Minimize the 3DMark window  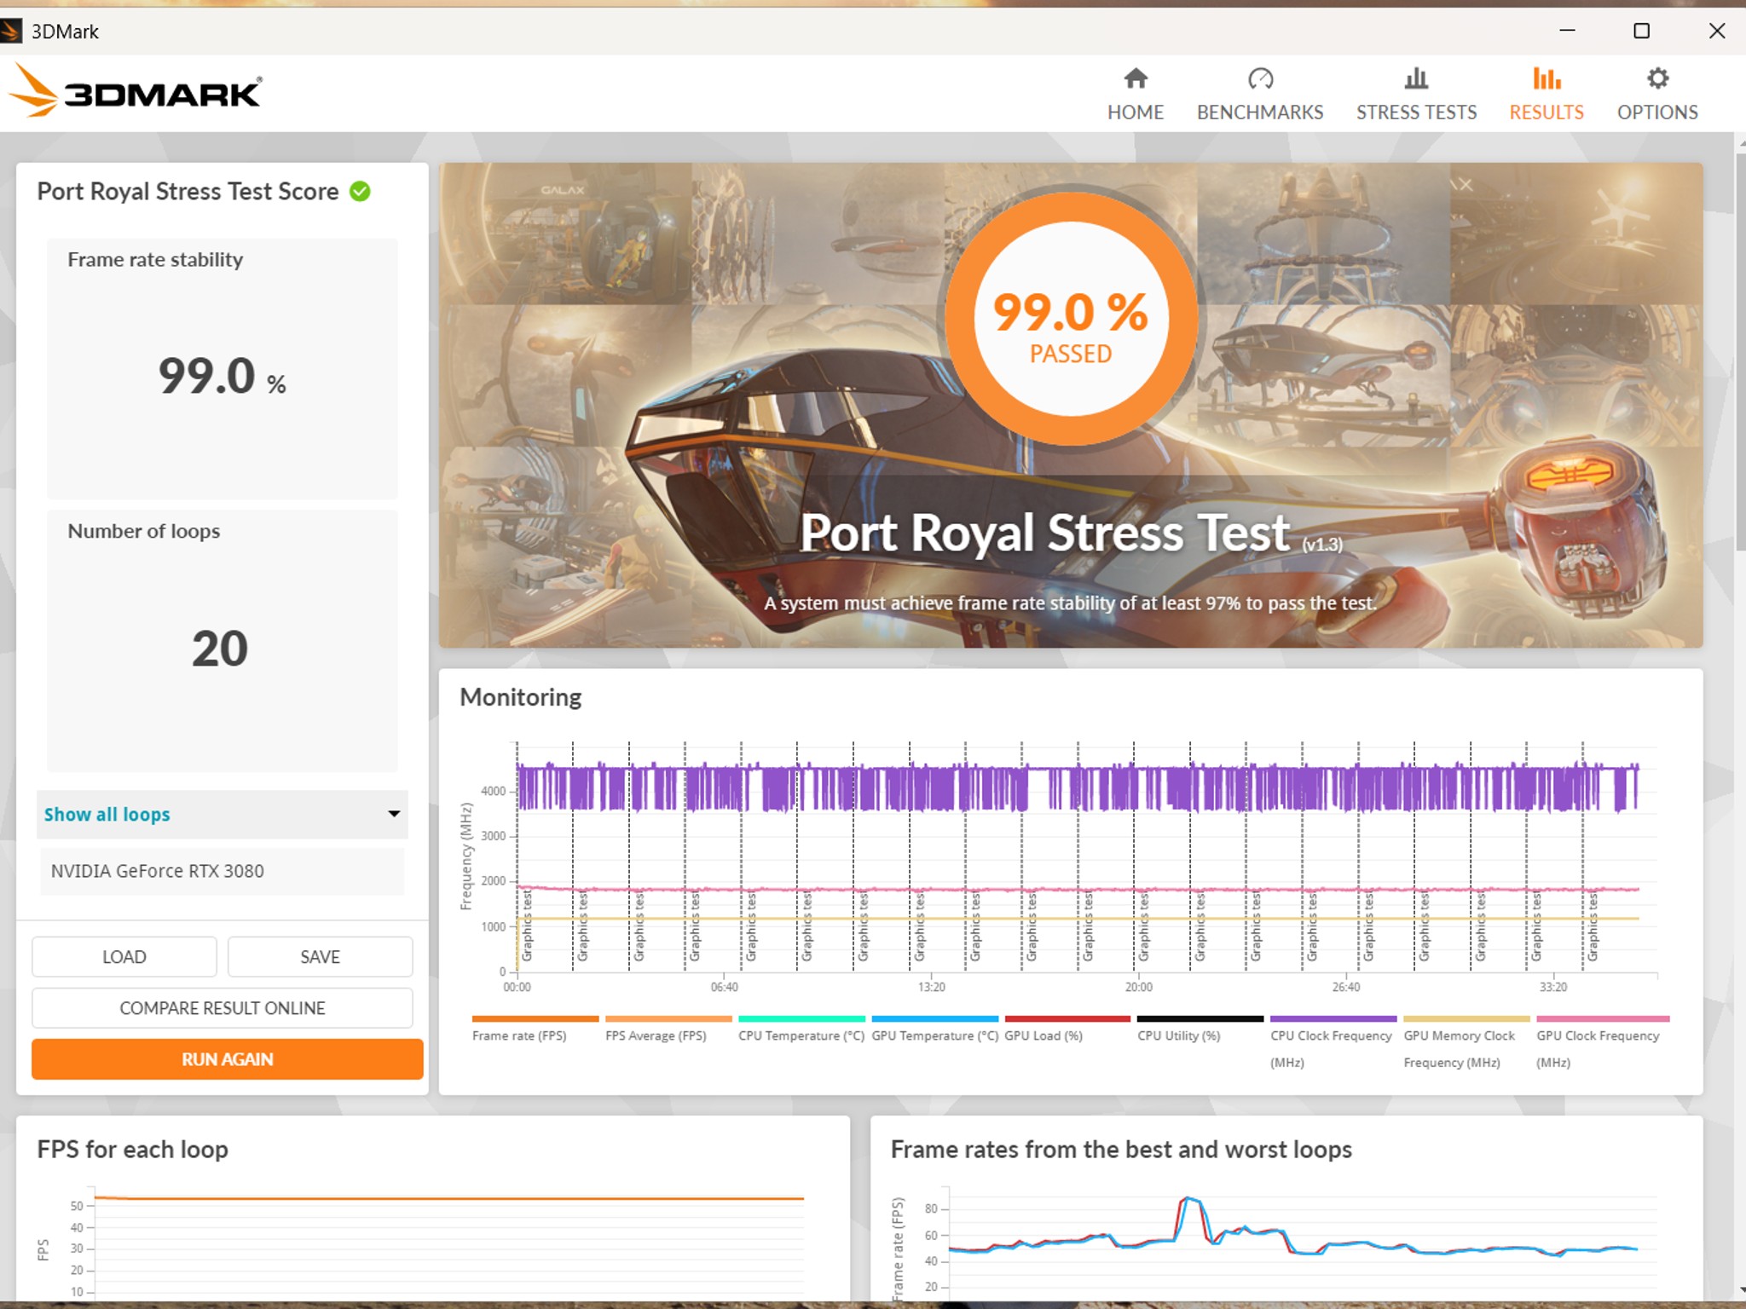tap(1567, 31)
